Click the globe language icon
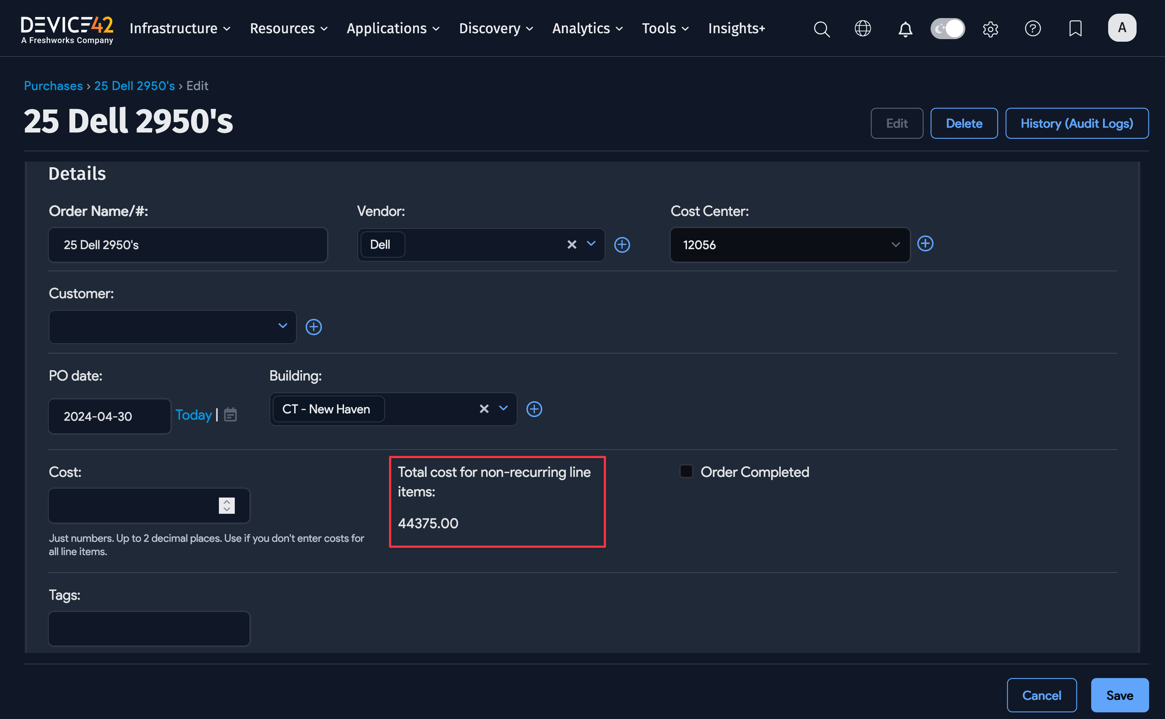Screen dimensions: 1165x719 [x=863, y=28]
